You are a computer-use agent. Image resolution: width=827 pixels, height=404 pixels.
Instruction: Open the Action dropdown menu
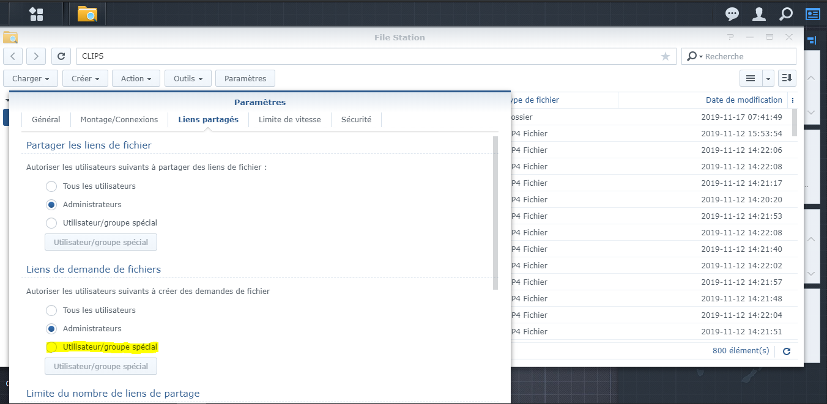pyautogui.click(x=136, y=78)
